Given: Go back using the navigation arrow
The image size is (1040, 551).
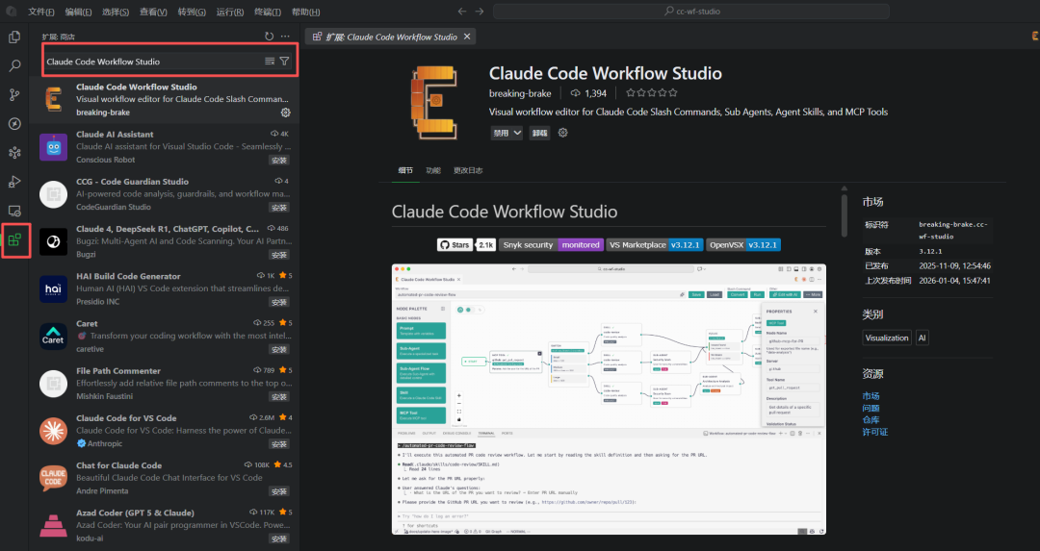Looking at the screenshot, I should pos(462,12).
